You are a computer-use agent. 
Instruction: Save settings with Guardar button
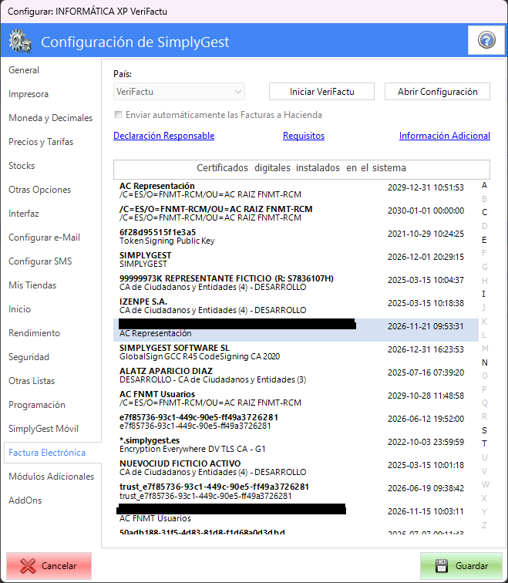click(461, 566)
